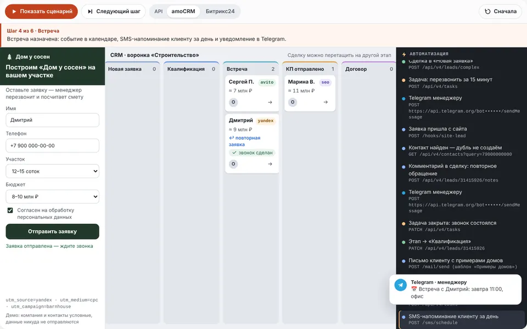Click the tree icon next to Дом у сосен

9,56
